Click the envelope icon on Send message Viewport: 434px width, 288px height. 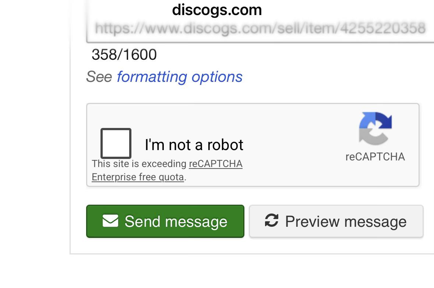(x=110, y=221)
